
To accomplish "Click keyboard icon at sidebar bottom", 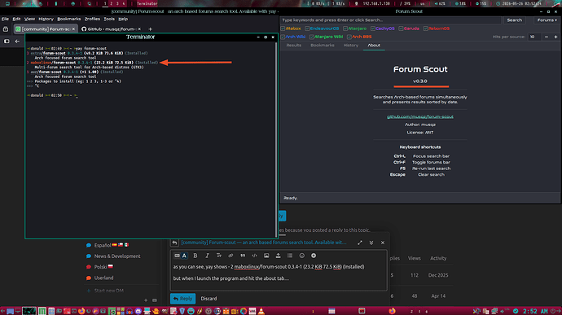I will pyautogui.click(x=155, y=300).
